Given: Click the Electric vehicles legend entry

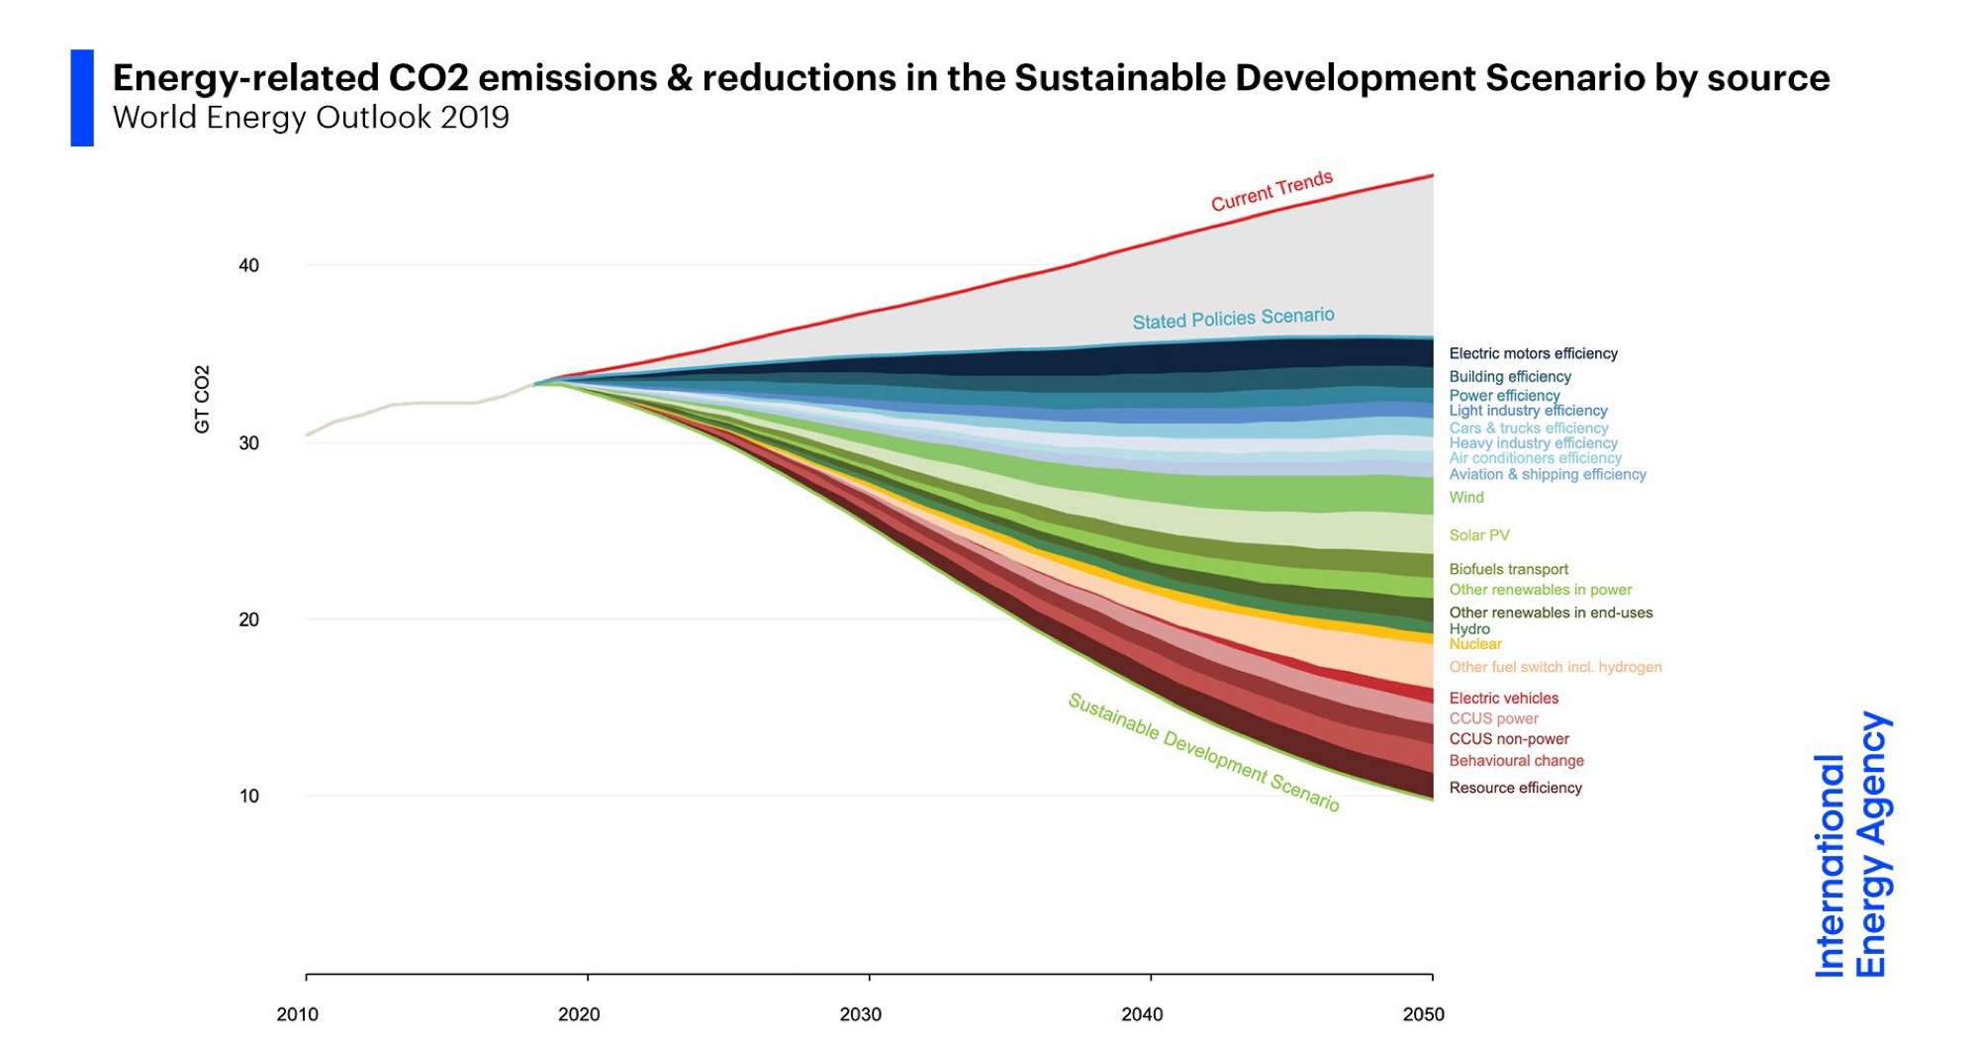Looking at the screenshot, I should 1505,698.
